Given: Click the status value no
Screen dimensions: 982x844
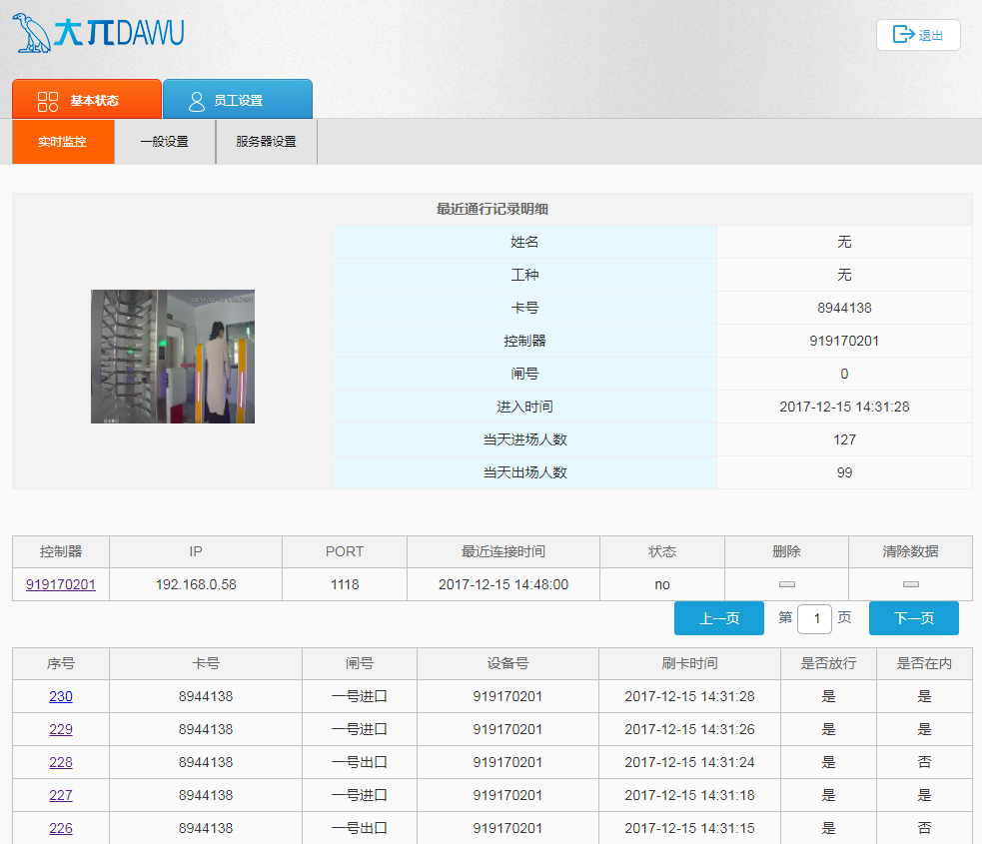Looking at the screenshot, I should [662, 584].
